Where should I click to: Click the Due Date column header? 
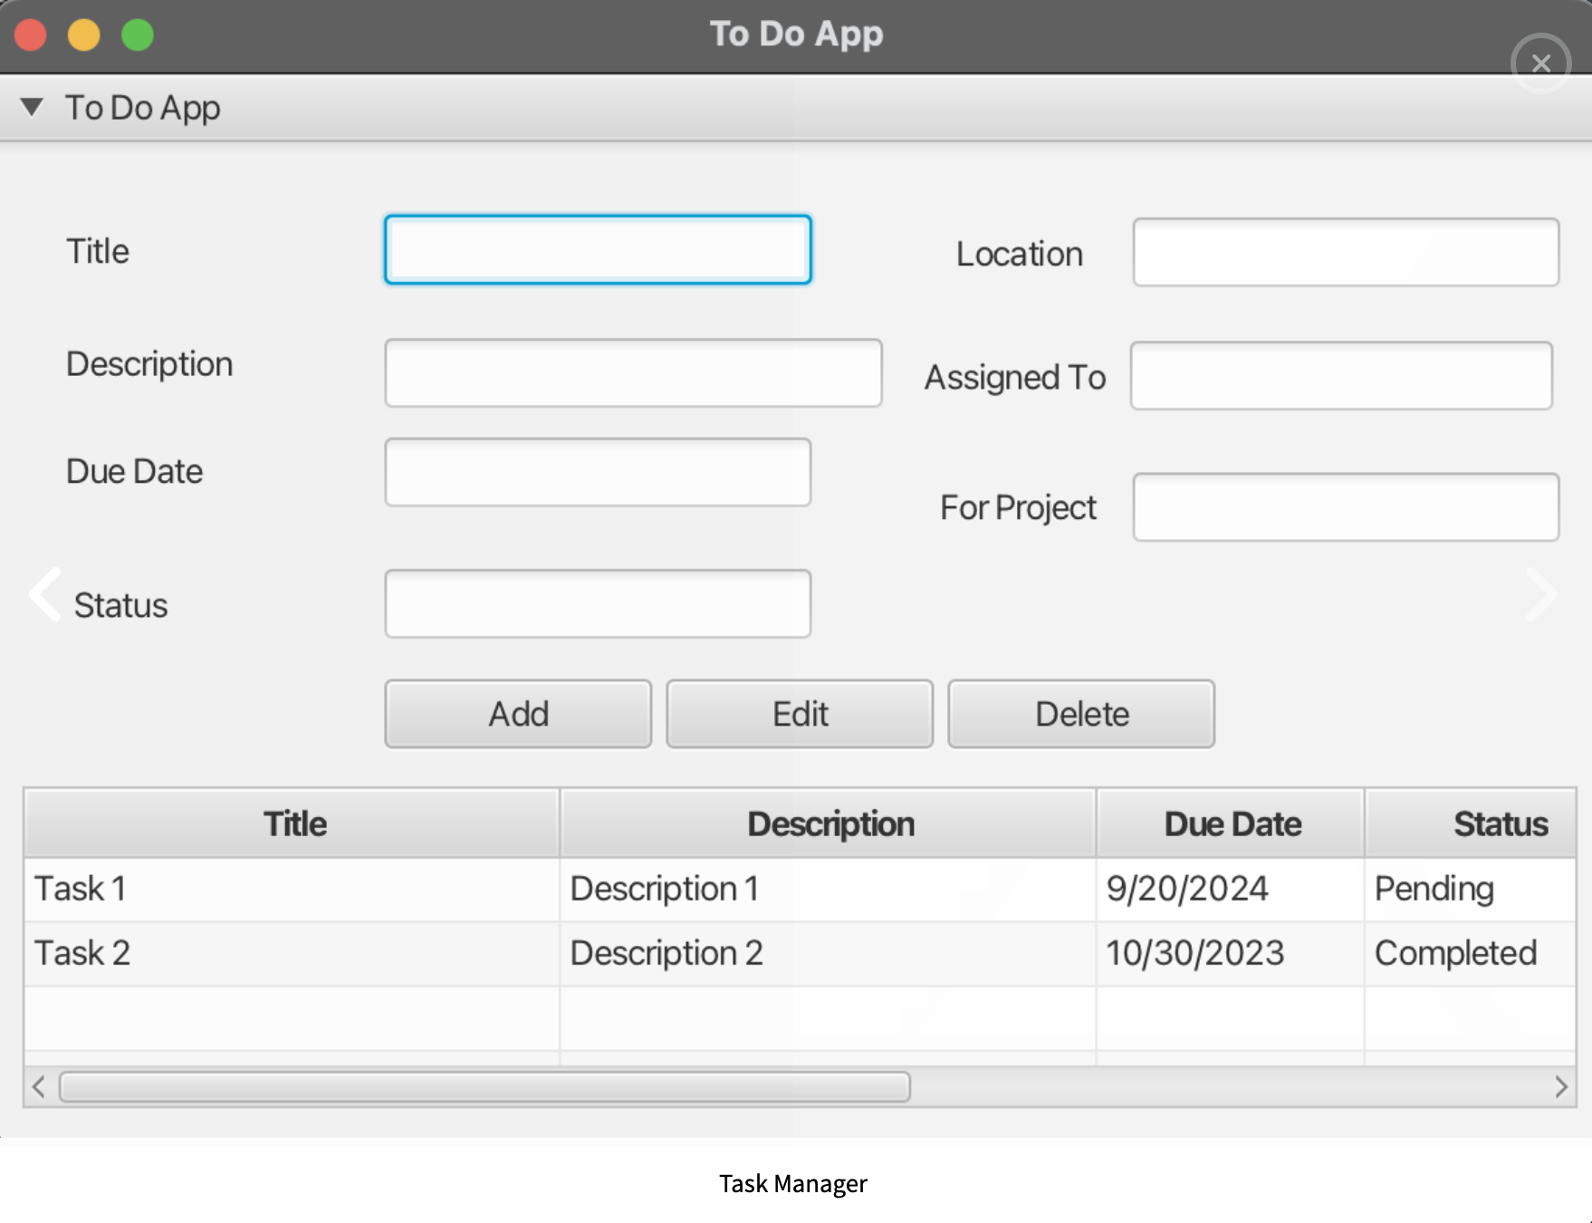pyautogui.click(x=1232, y=823)
